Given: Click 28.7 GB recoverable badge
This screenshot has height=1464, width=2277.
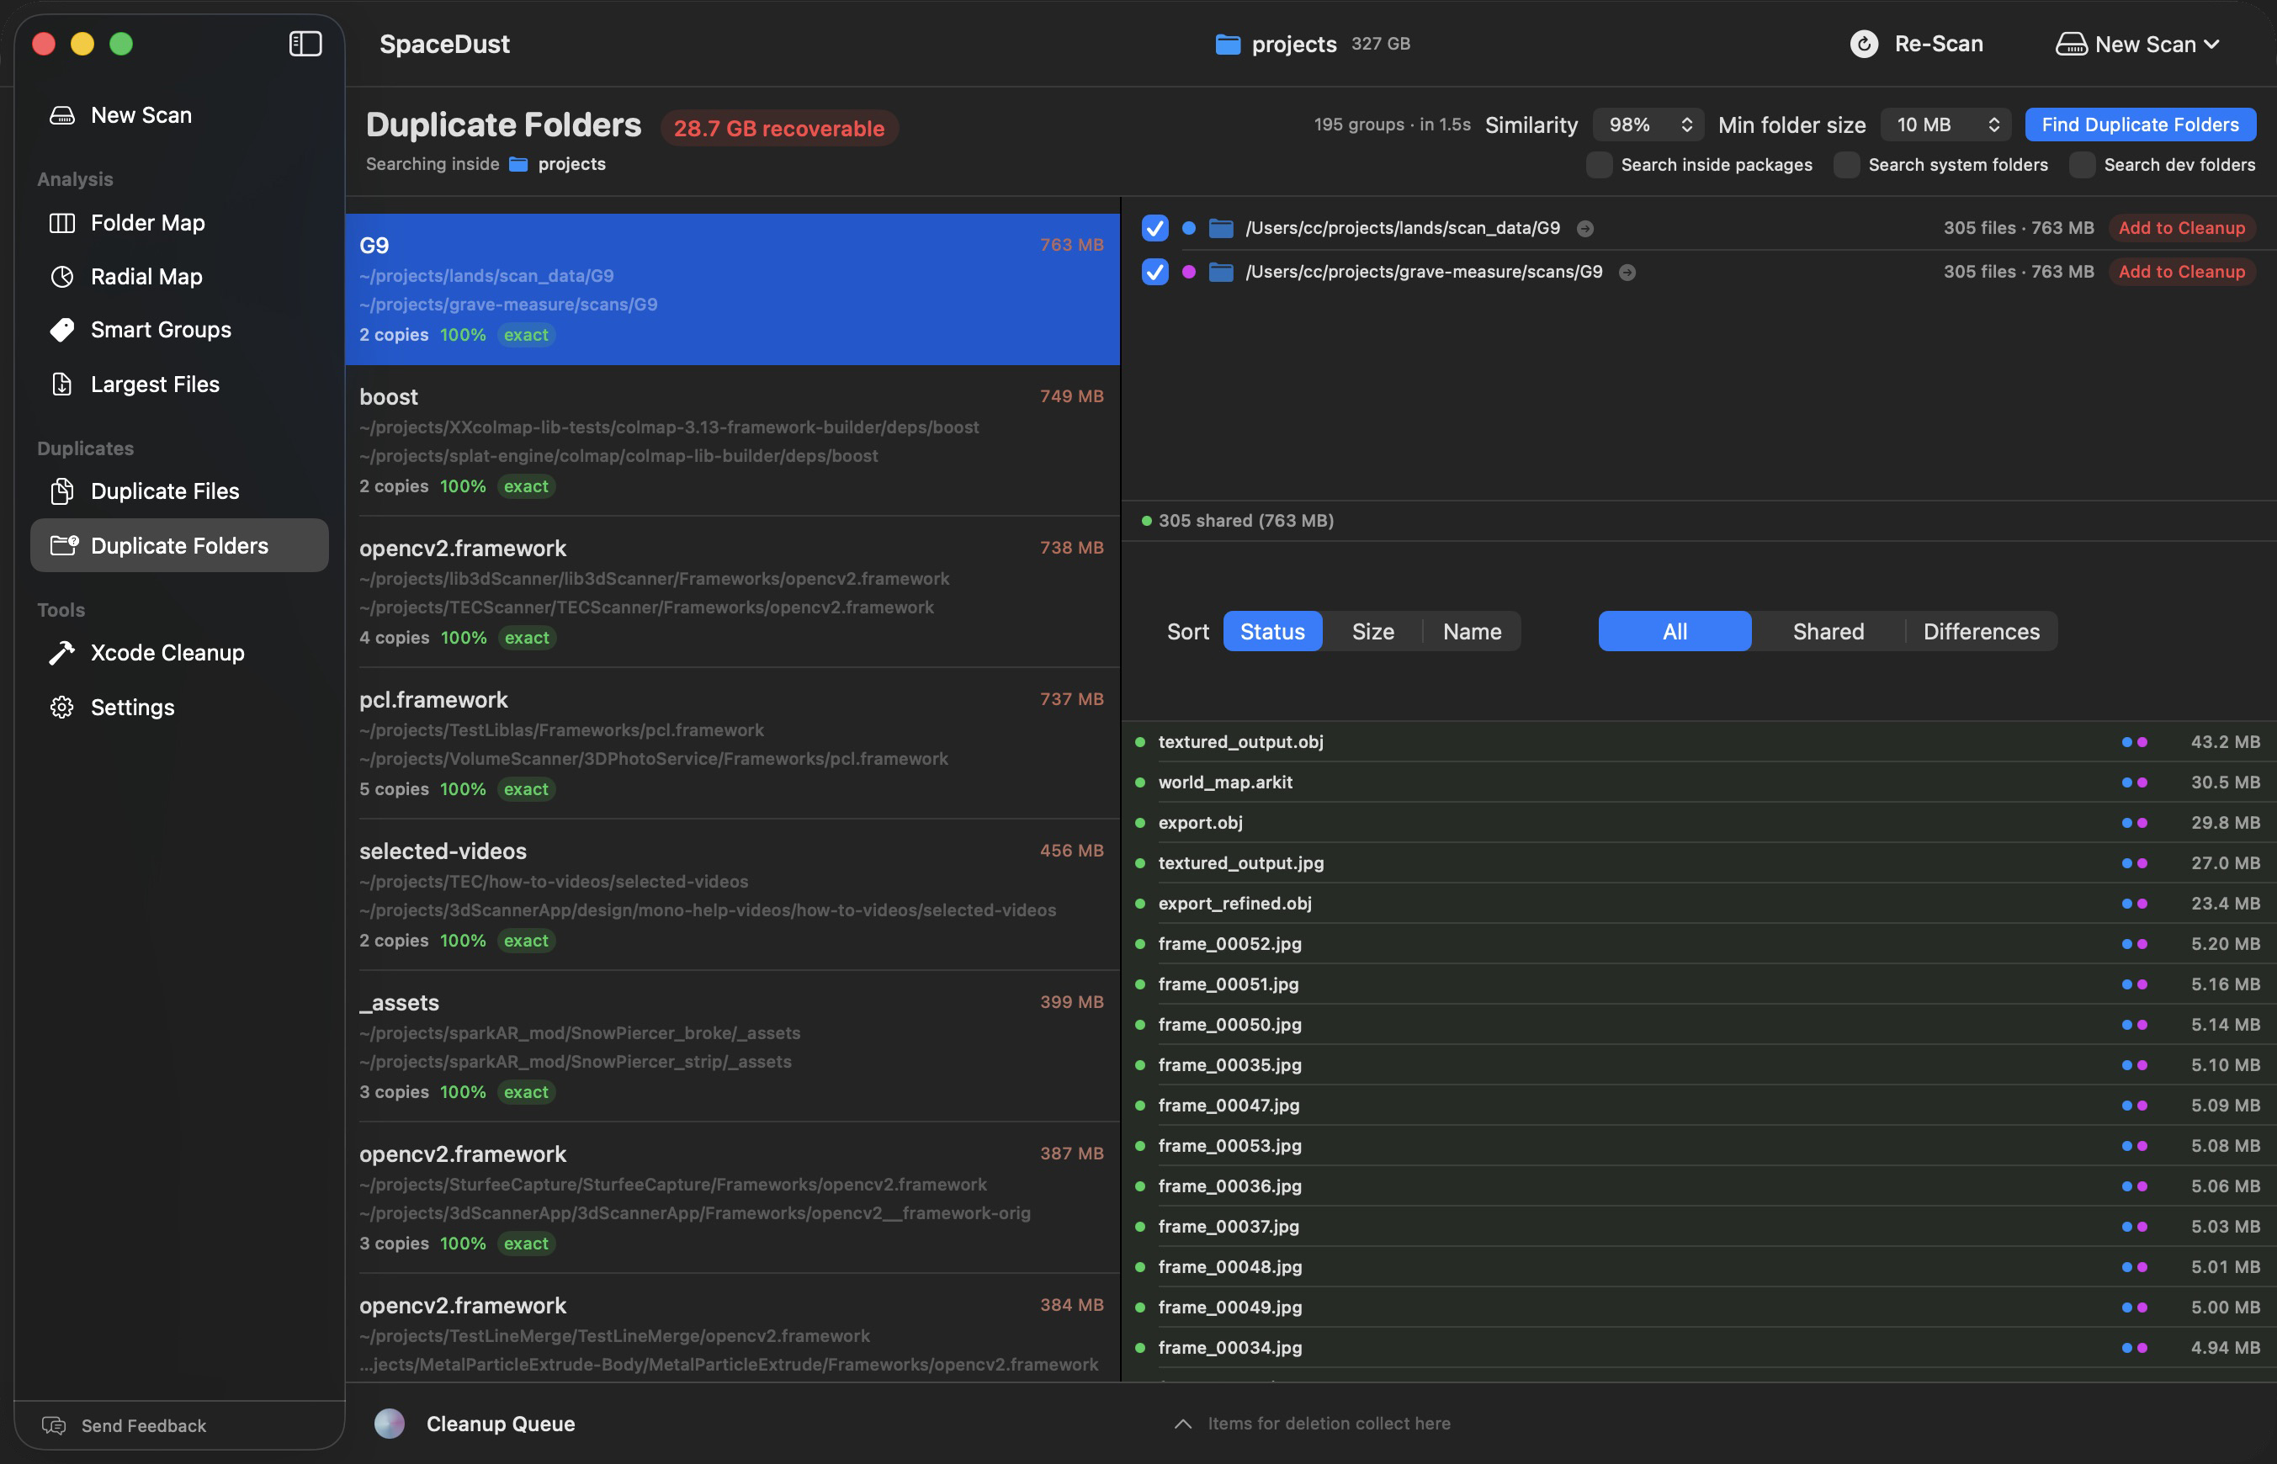Looking at the screenshot, I should pyautogui.click(x=778, y=129).
